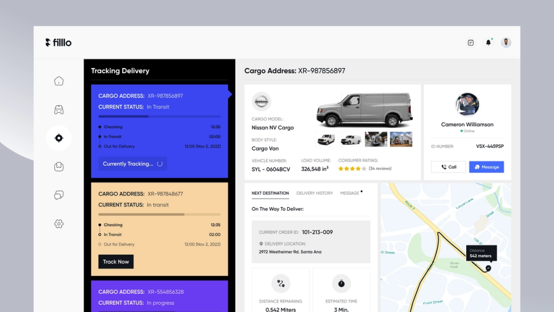Viewport: 554px width, 312px height.
Task: Select the tracking crosshair icon in sidebar
Action: click(59, 138)
